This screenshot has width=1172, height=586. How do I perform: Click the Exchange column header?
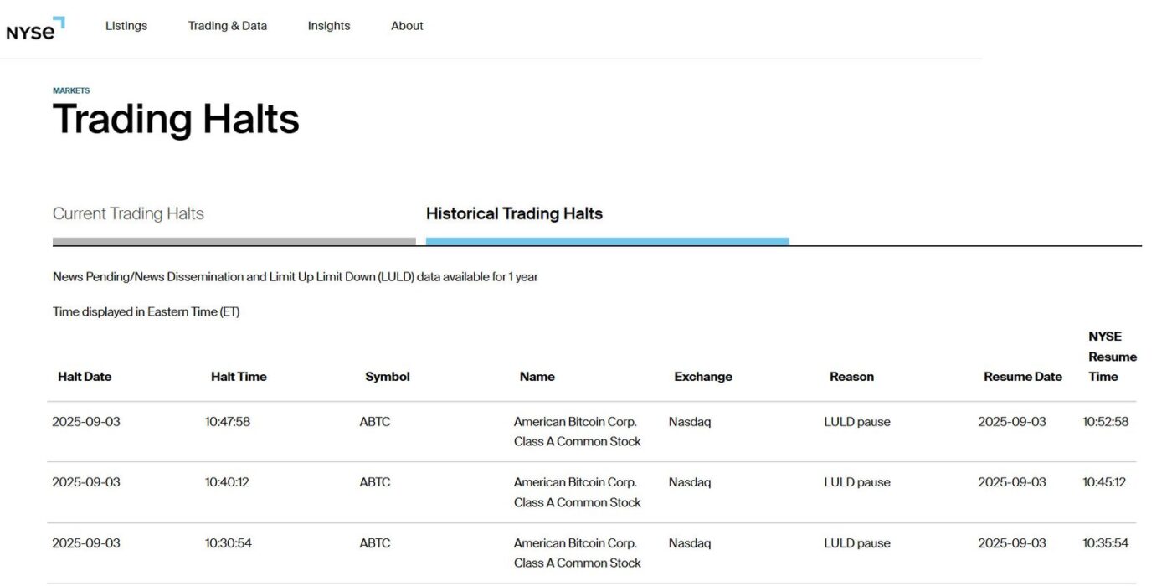coord(703,377)
